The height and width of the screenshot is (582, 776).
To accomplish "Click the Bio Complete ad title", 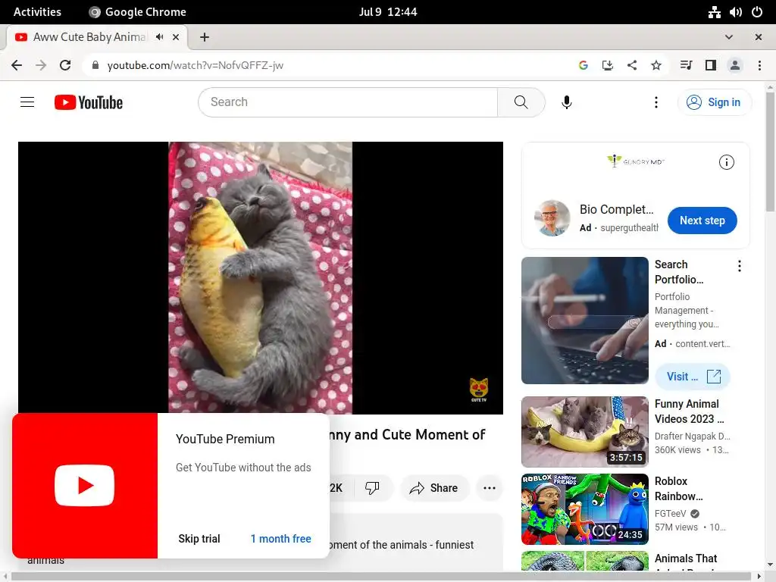I will [617, 209].
